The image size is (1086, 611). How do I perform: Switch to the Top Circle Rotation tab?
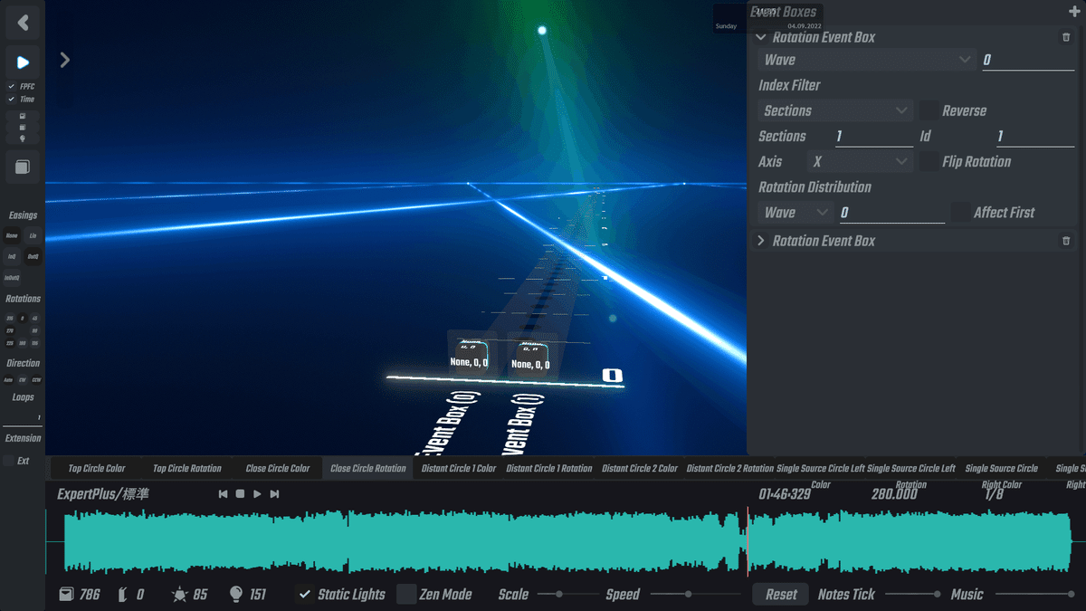[187, 468]
